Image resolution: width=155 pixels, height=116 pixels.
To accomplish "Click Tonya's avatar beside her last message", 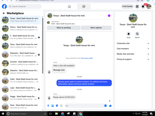I will (49, 98).
